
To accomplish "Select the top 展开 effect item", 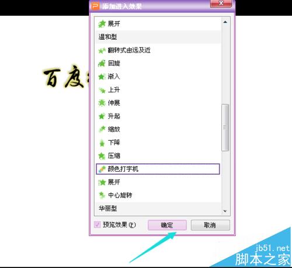I will tap(158, 24).
